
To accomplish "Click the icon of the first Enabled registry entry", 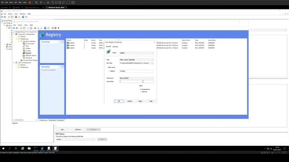I will (x=68, y=43).
